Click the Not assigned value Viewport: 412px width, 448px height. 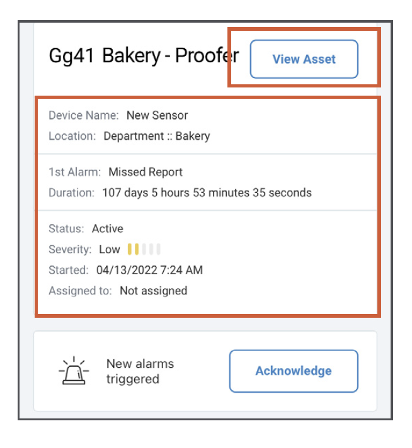pyautogui.click(x=153, y=291)
